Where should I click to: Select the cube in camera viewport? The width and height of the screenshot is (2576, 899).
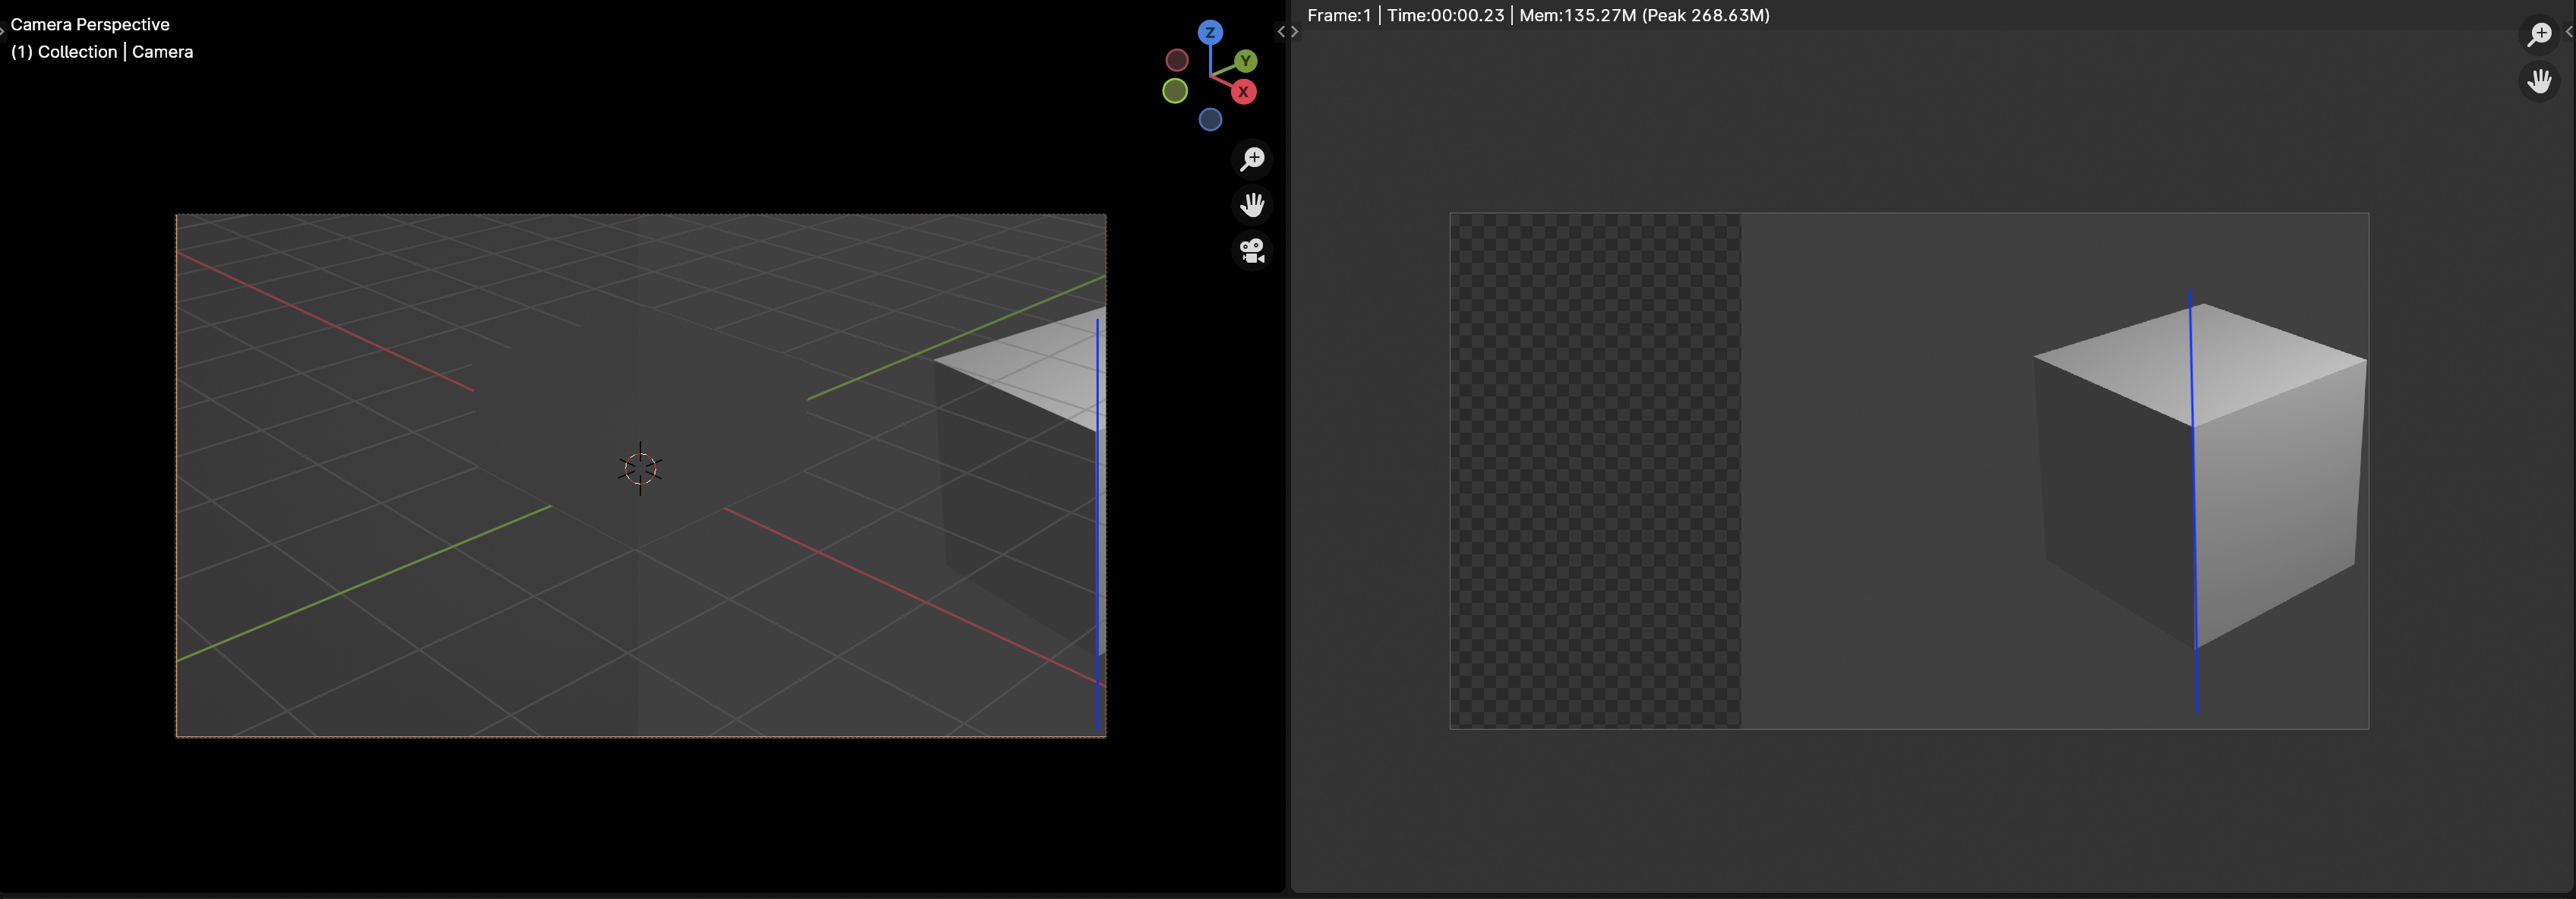point(1020,480)
